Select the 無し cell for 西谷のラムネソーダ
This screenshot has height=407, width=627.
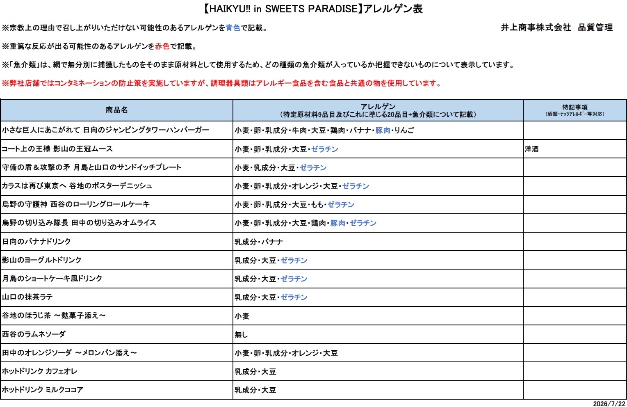[x=241, y=334]
